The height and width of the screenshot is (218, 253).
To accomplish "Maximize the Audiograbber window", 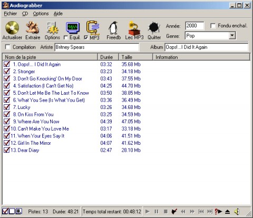I will 239,5.
